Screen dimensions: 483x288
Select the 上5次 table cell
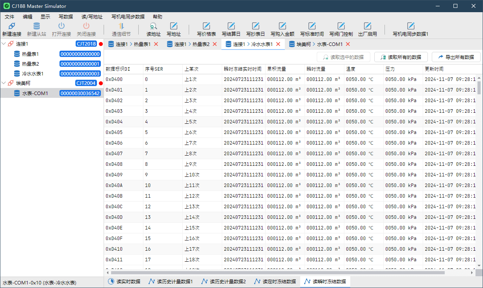pyautogui.click(x=202, y=121)
